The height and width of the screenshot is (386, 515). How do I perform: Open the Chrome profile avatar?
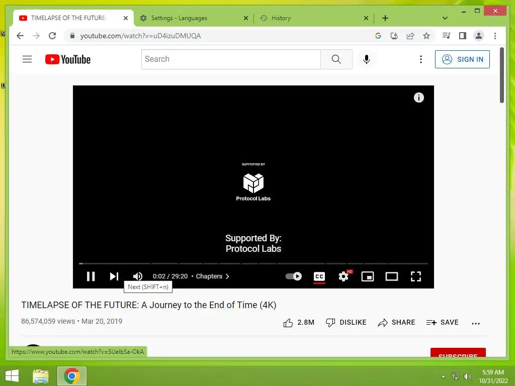[x=479, y=36]
